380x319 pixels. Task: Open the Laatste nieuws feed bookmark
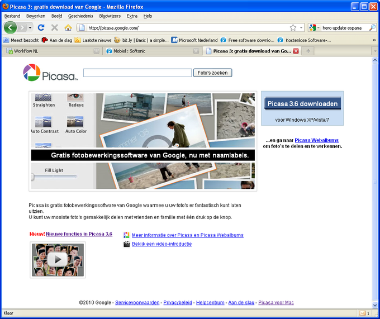pos(93,40)
